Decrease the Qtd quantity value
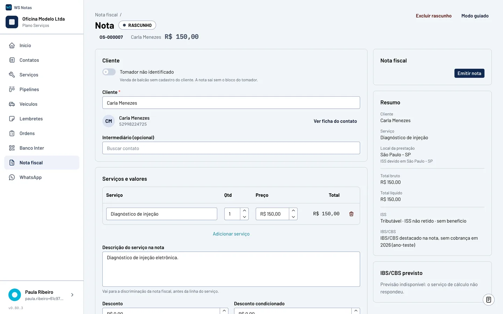 tap(245, 217)
